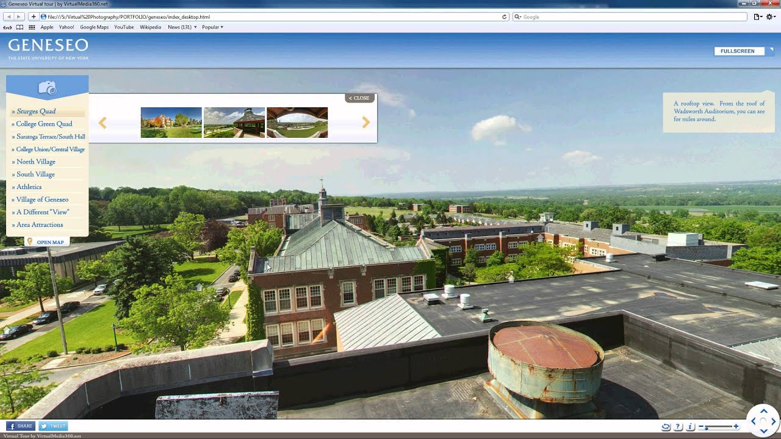The width and height of the screenshot is (781, 439).
Task: Click the Tweet button
Action: click(x=53, y=426)
